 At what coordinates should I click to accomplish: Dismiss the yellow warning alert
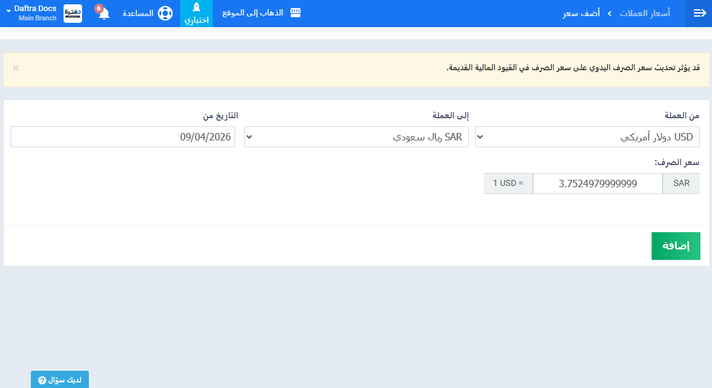click(x=16, y=68)
